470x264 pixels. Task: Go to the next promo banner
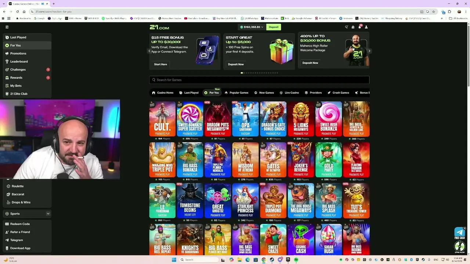(x=369, y=51)
